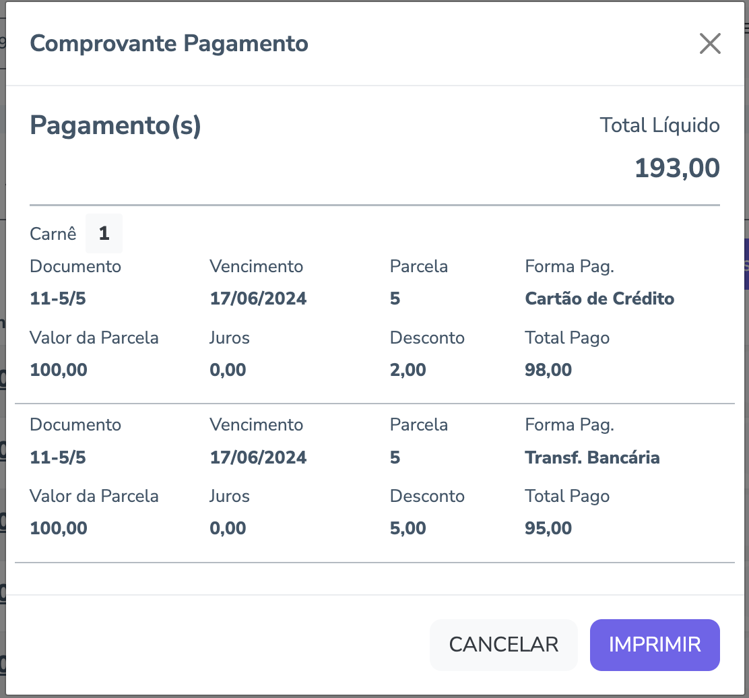Close the Comprovante Pagamento dialog
The height and width of the screenshot is (698, 749).
click(x=710, y=44)
